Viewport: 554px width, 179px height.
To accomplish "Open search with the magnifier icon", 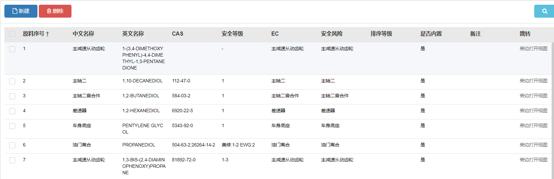I will pyautogui.click(x=544, y=11).
